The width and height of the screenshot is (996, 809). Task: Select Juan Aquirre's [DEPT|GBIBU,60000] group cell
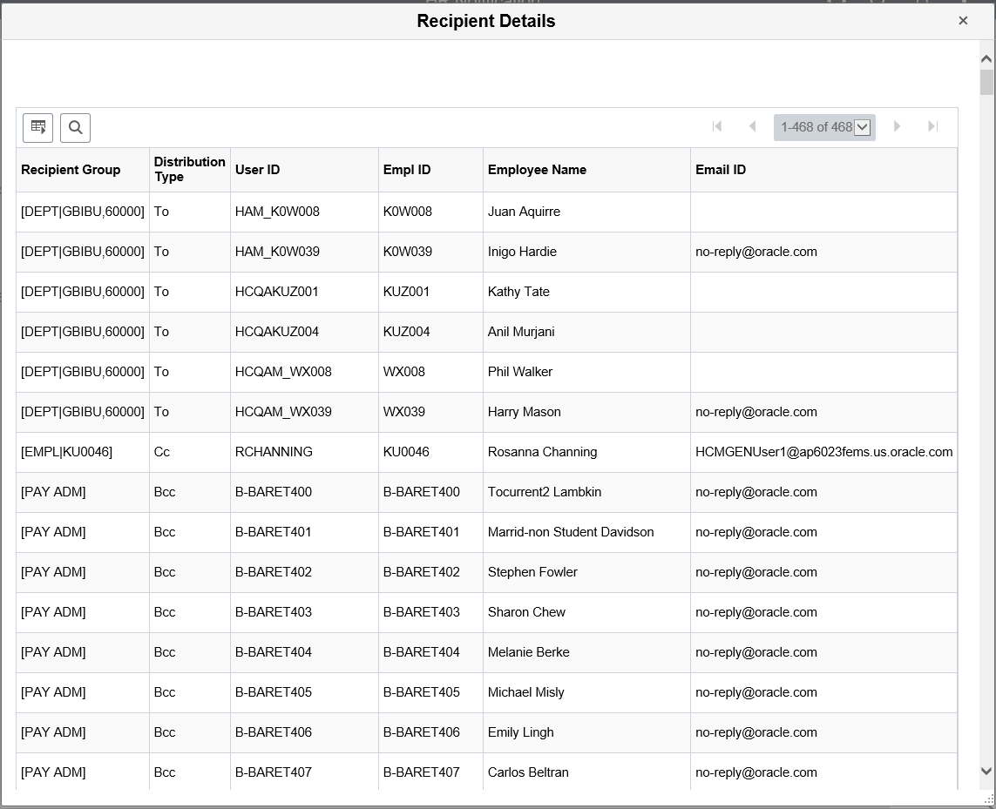[x=83, y=212]
